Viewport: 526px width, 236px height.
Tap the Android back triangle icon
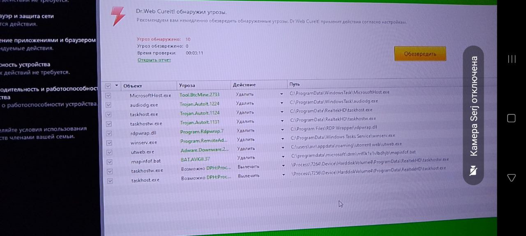(x=512, y=178)
